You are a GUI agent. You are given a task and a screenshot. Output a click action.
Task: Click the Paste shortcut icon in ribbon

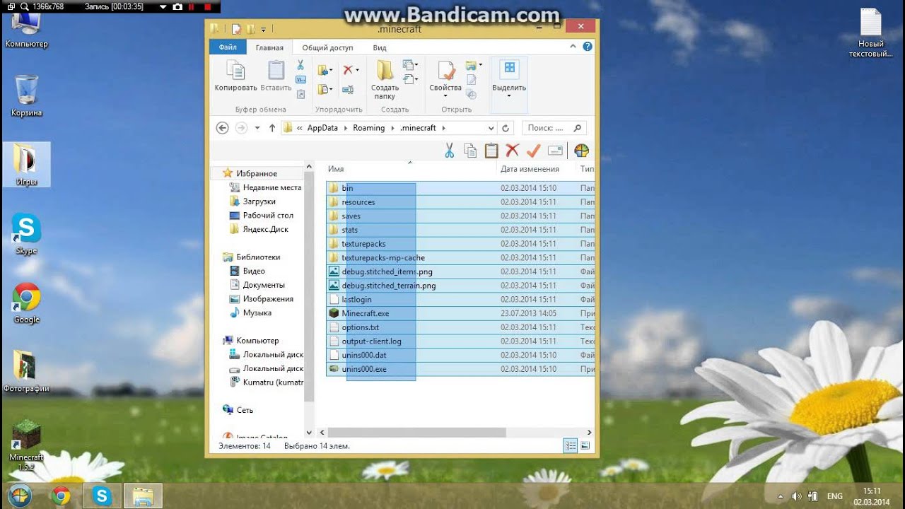click(x=300, y=94)
